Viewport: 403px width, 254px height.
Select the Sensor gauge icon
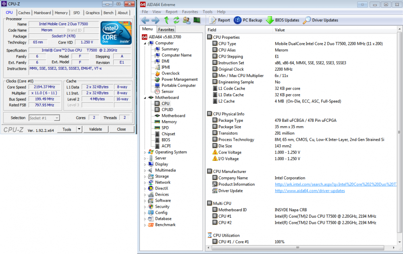click(157, 91)
